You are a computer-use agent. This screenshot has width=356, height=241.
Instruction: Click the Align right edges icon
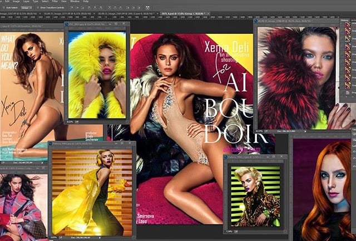click(100, 8)
